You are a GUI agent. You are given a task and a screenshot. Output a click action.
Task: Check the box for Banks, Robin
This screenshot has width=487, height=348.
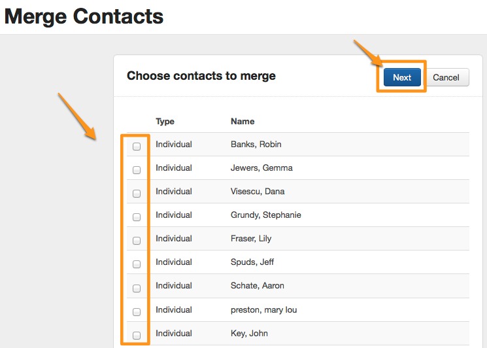tap(137, 147)
